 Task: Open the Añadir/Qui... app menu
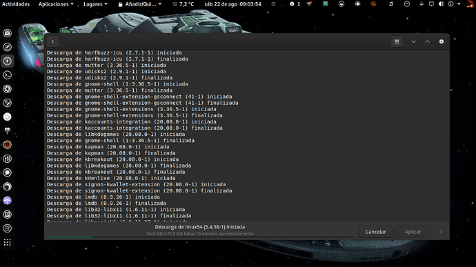[140, 4]
